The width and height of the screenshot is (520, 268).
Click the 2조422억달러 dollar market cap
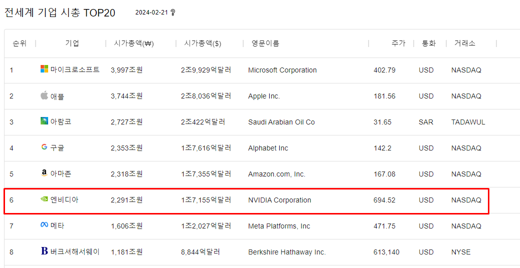click(x=203, y=122)
